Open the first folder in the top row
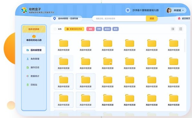 (x=64, y=43)
